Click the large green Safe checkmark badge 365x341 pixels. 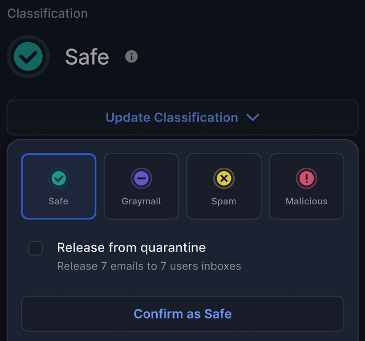[x=28, y=56]
